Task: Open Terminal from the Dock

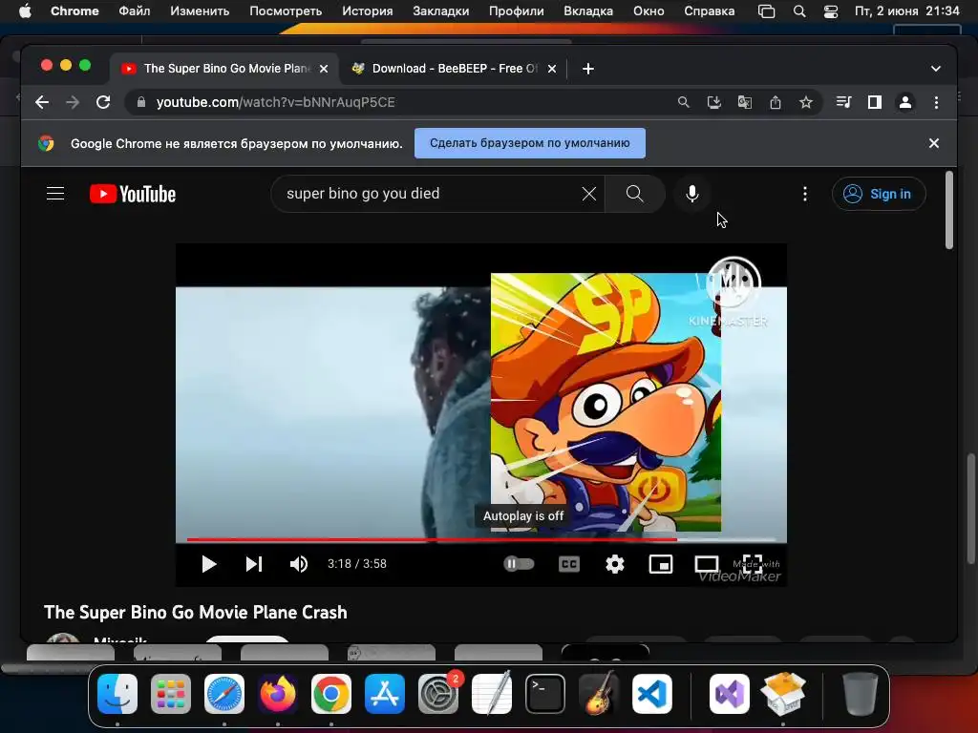Action: [x=545, y=694]
